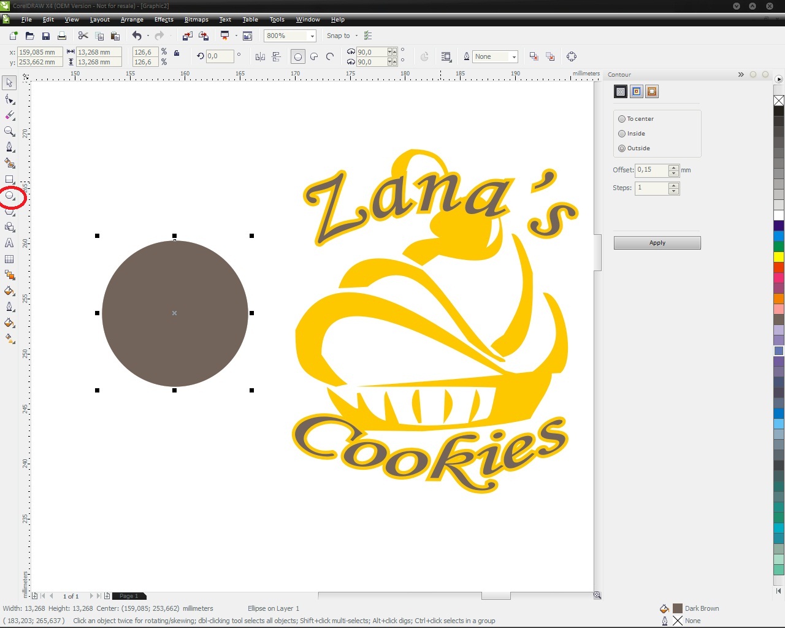Image resolution: width=785 pixels, height=628 pixels.
Task: Select the Pick tool
Action: point(9,82)
